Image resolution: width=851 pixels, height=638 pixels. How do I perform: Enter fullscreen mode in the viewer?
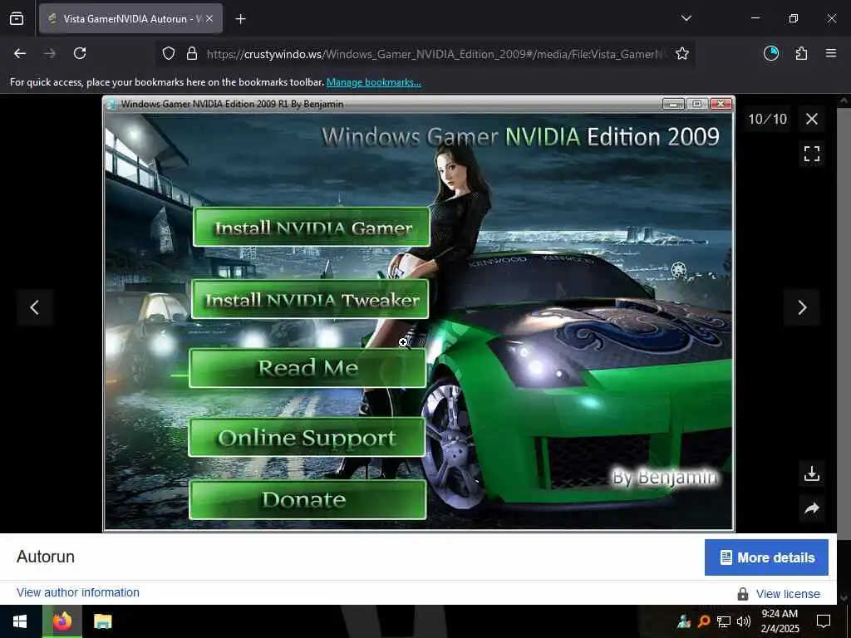[811, 154]
